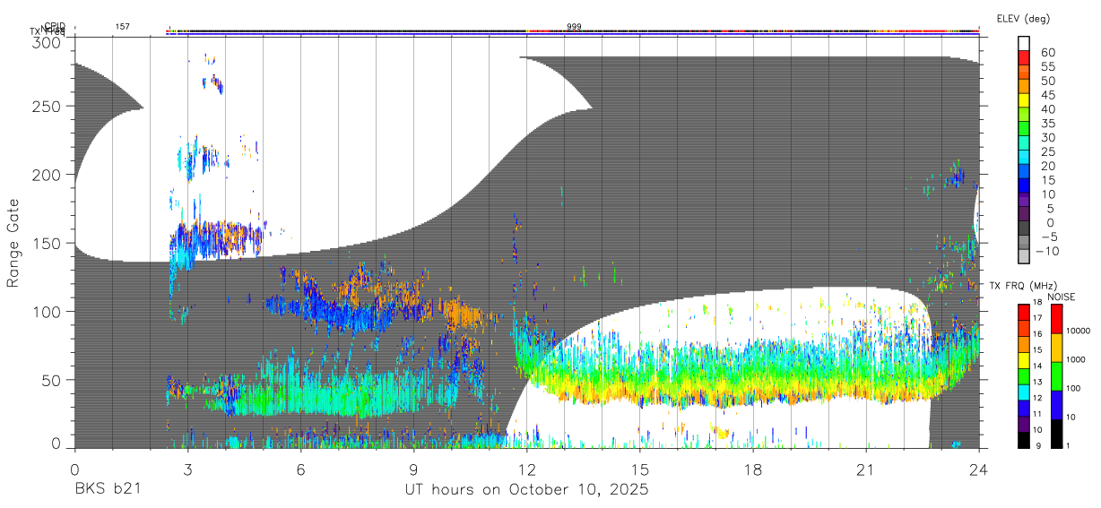The height and width of the screenshot is (508, 1101).
Task: Click the orange scatter cluster near gate 100 at hour 10
Action: [464, 314]
